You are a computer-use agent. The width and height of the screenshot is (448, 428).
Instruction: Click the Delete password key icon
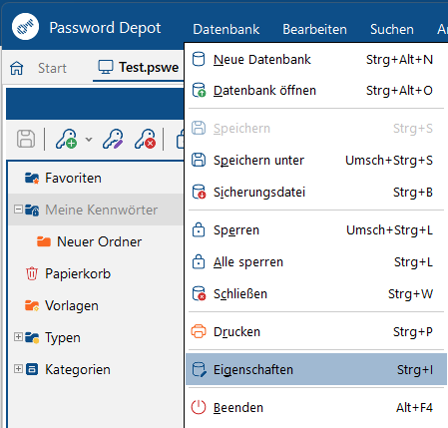pyautogui.click(x=145, y=139)
